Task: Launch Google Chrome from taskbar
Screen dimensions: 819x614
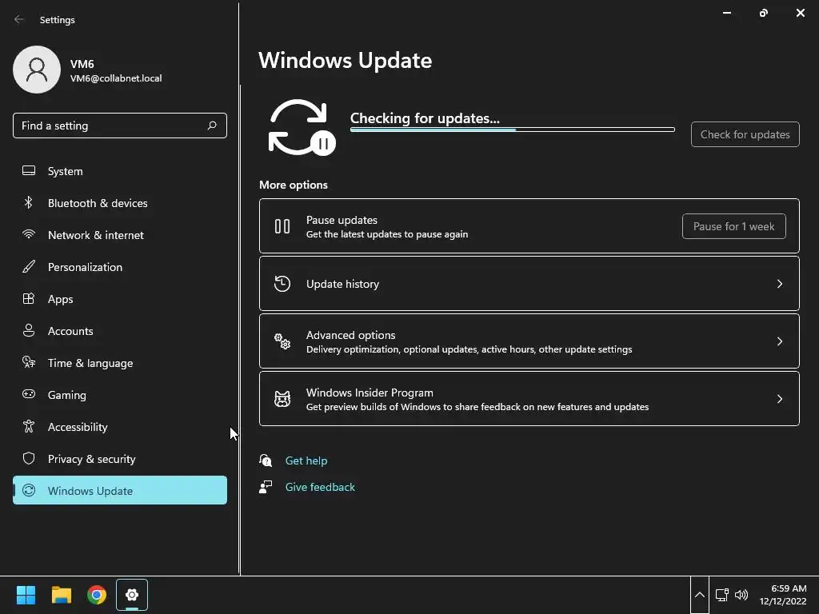Action: pos(97,595)
